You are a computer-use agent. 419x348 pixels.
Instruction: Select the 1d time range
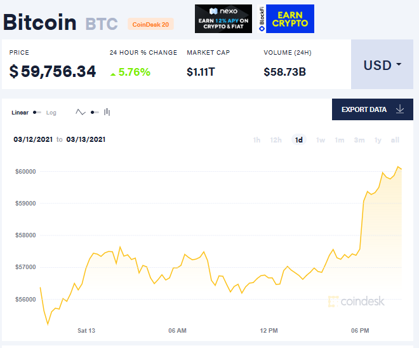[298, 140]
